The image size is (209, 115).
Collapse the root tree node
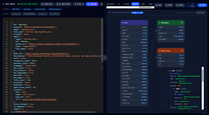pos(167,71)
